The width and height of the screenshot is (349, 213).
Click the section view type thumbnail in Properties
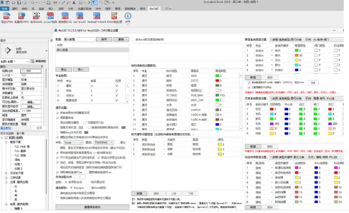pyautogui.click(x=8, y=50)
